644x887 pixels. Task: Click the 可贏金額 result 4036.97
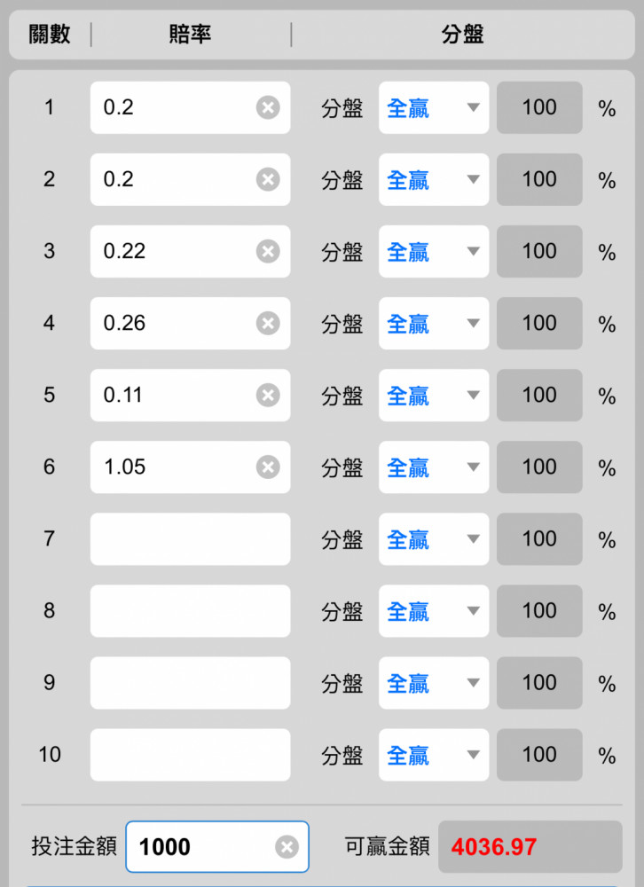530,847
